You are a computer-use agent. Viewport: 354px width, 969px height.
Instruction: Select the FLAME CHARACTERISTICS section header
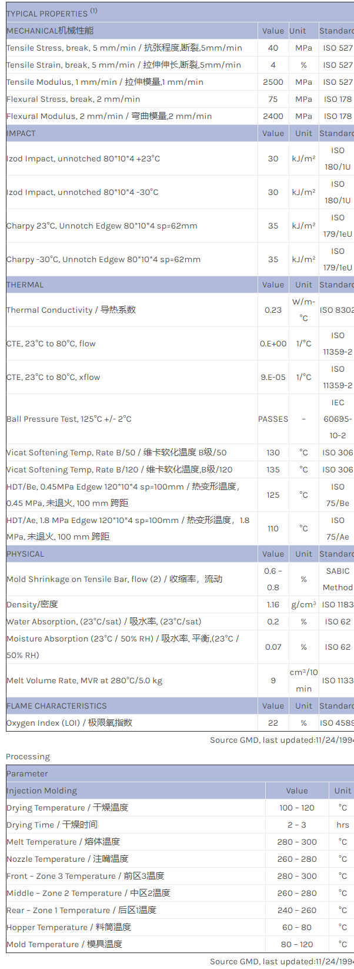[x=56, y=706]
